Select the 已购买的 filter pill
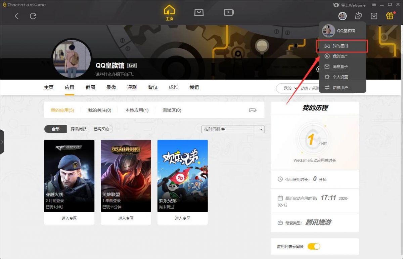 click(101, 129)
